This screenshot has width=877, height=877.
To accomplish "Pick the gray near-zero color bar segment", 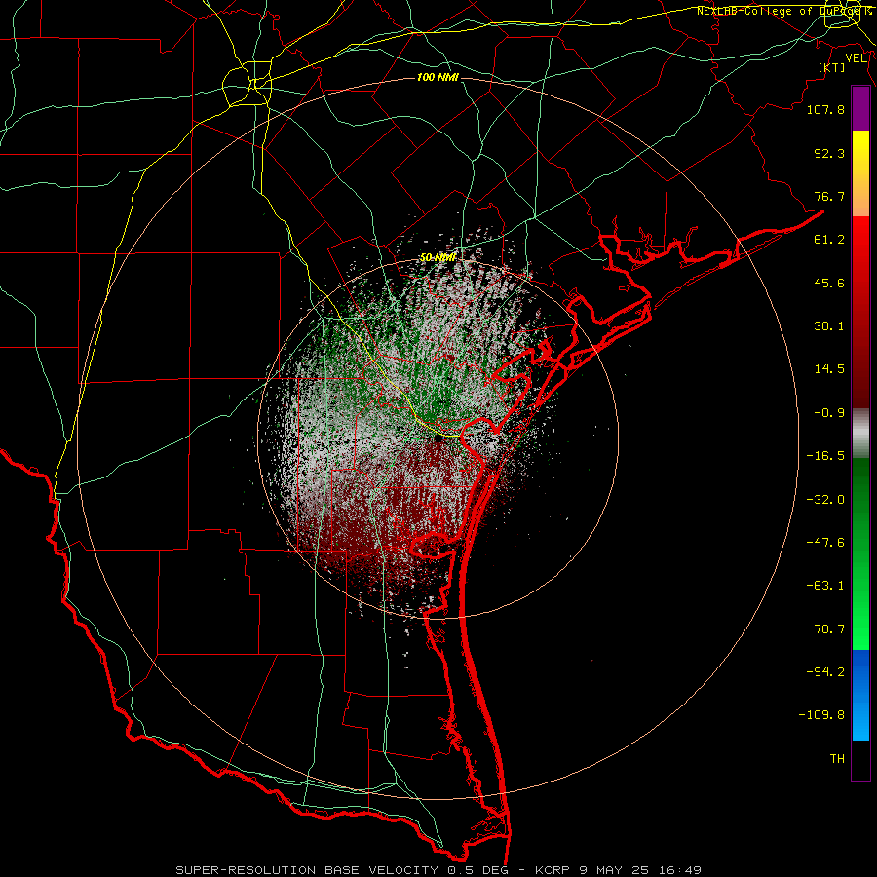I will coord(860,434).
